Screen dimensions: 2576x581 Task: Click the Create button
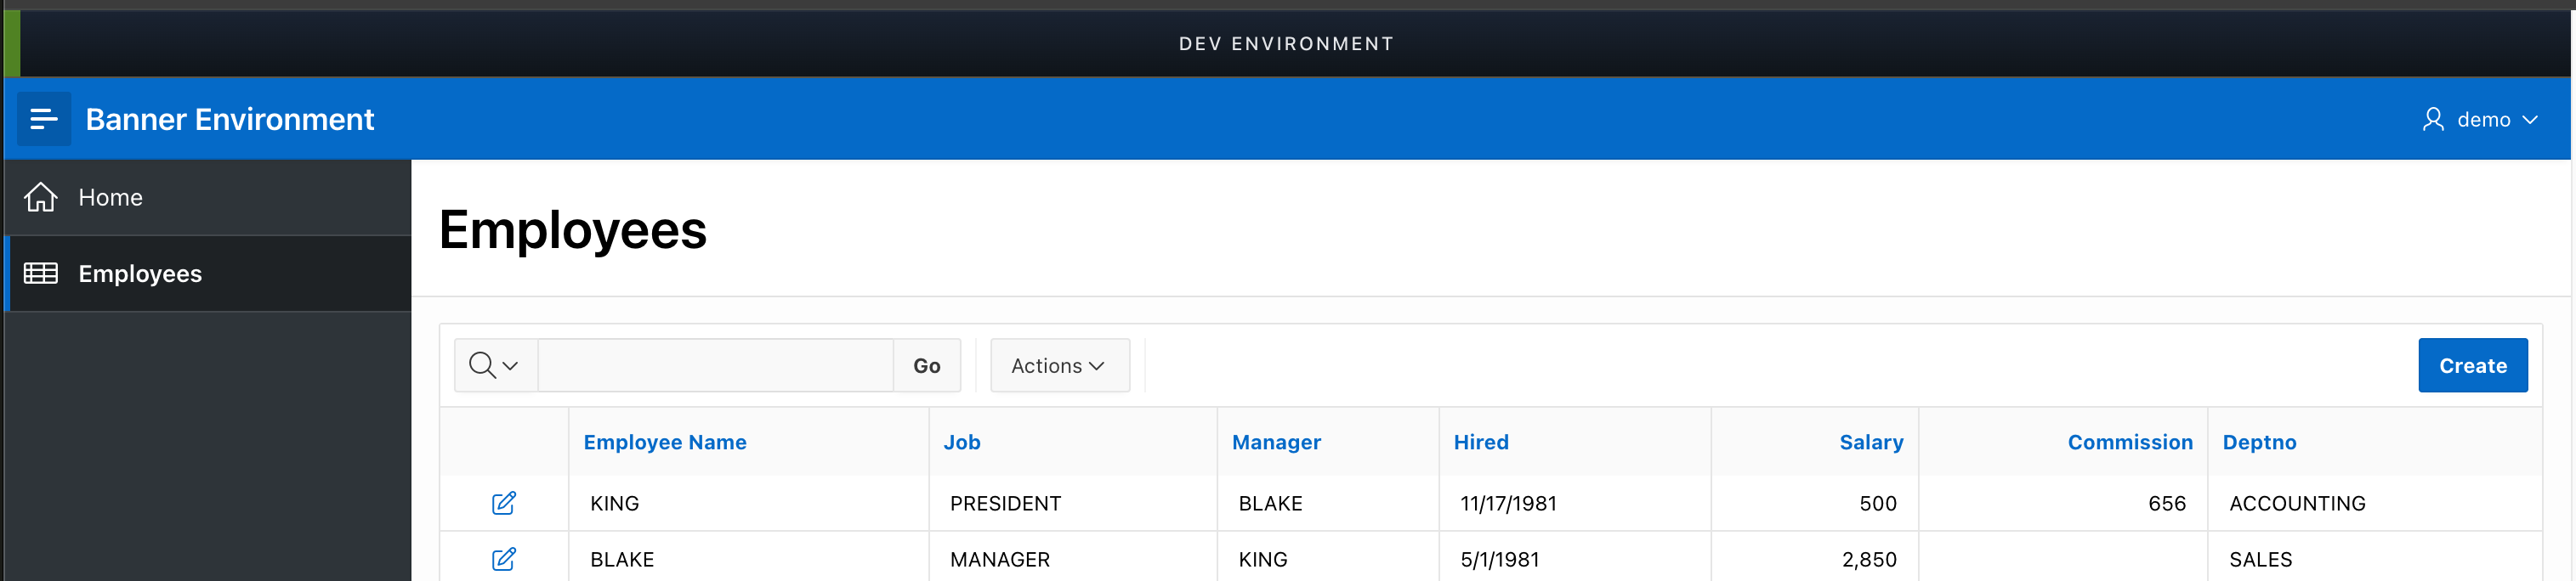pos(2472,365)
